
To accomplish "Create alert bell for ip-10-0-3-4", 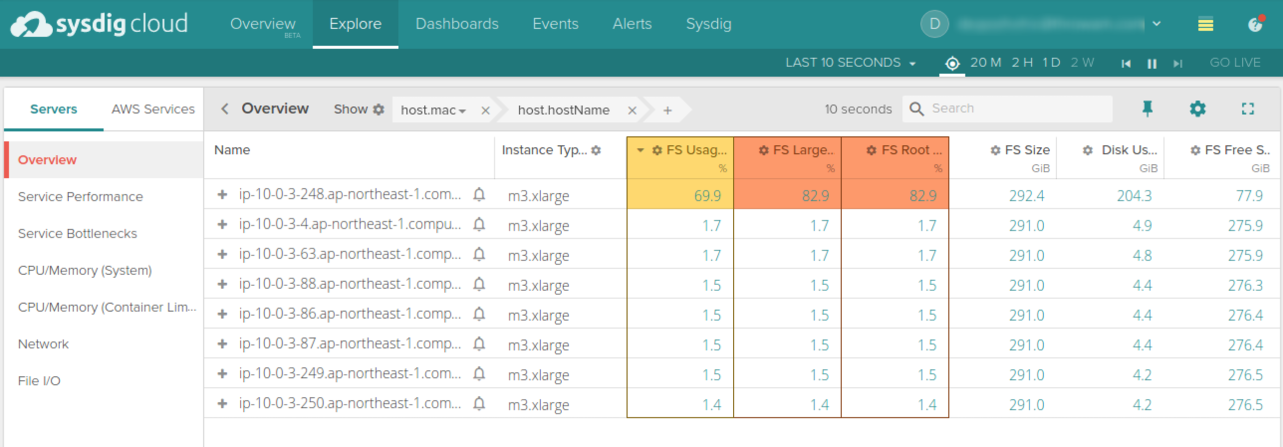I will coord(479,225).
